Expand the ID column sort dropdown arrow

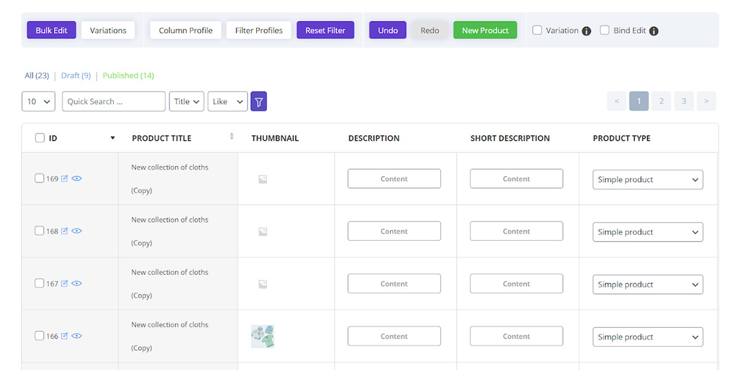pos(113,138)
